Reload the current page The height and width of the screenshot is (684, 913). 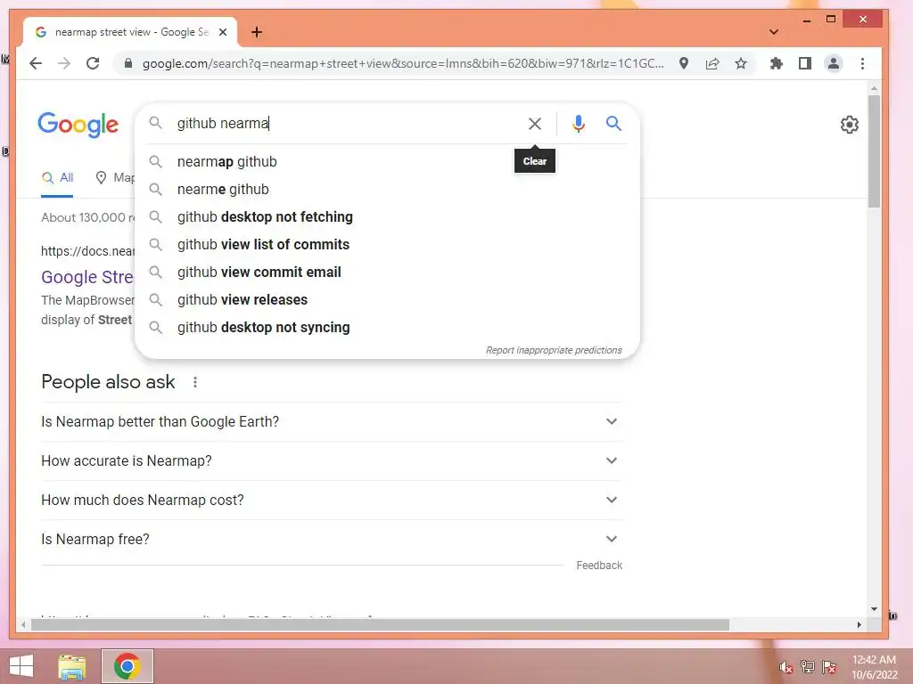click(x=93, y=63)
